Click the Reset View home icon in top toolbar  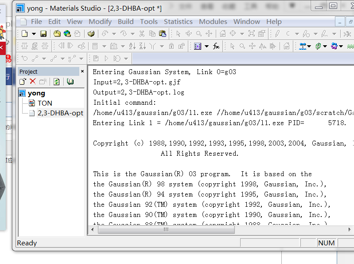(222, 34)
